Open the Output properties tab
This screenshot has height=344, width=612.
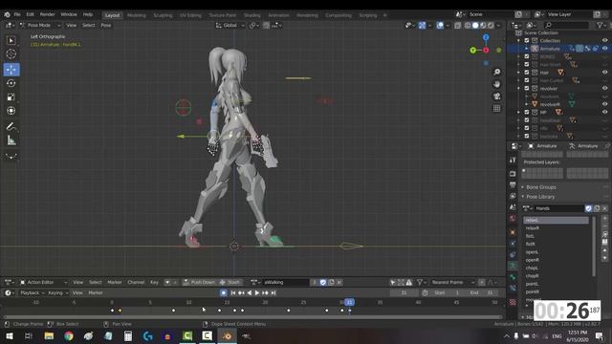pos(513,184)
